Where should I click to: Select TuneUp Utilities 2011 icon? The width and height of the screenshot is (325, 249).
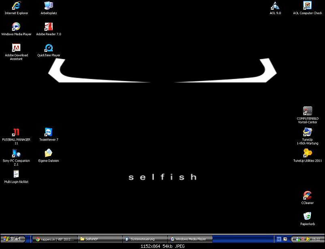(308, 153)
